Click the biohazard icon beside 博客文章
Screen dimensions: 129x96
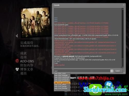click(17, 69)
